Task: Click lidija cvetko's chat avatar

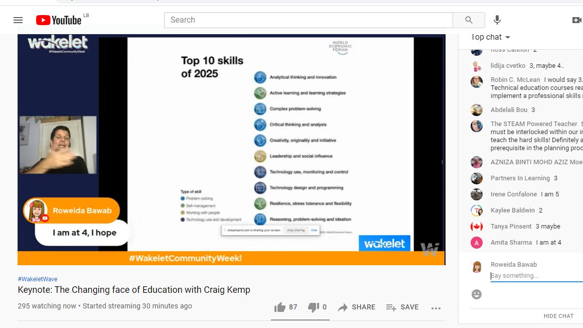Action: point(477,66)
